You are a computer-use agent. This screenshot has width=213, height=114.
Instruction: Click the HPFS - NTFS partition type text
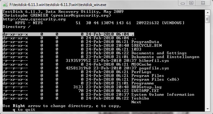(29, 23)
